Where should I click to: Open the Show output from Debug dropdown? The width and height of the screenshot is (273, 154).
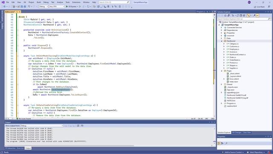pyautogui.click(x=42, y=125)
